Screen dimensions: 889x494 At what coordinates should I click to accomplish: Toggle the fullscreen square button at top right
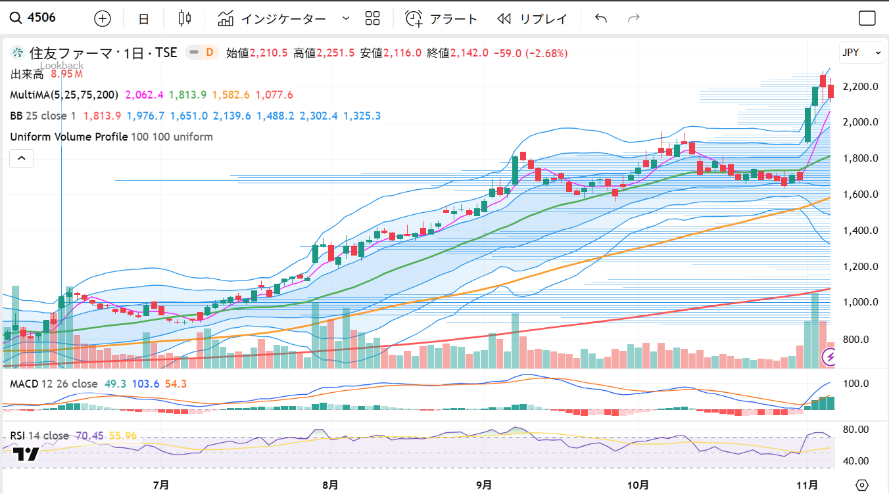coord(867,18)
